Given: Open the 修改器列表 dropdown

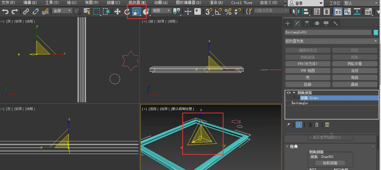Looking at the screenshot, I should pyautogui.click(x=331, y=41).
